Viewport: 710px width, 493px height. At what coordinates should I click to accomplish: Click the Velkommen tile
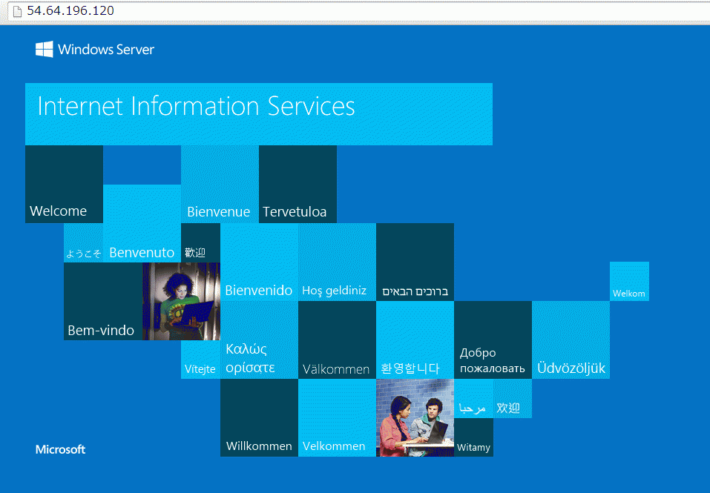[x=338, y=418]
